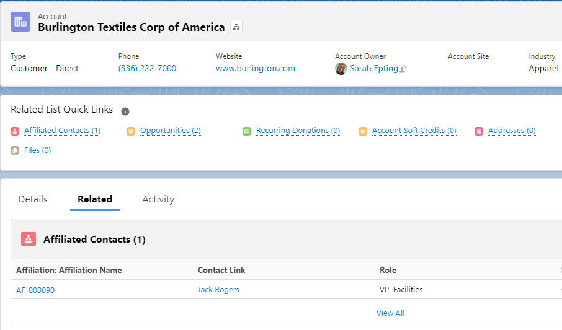The height and width of the screenshot is (330, 562).
Task: Open Affiliated Contacts (1) quick link
Action: point(63,131)
